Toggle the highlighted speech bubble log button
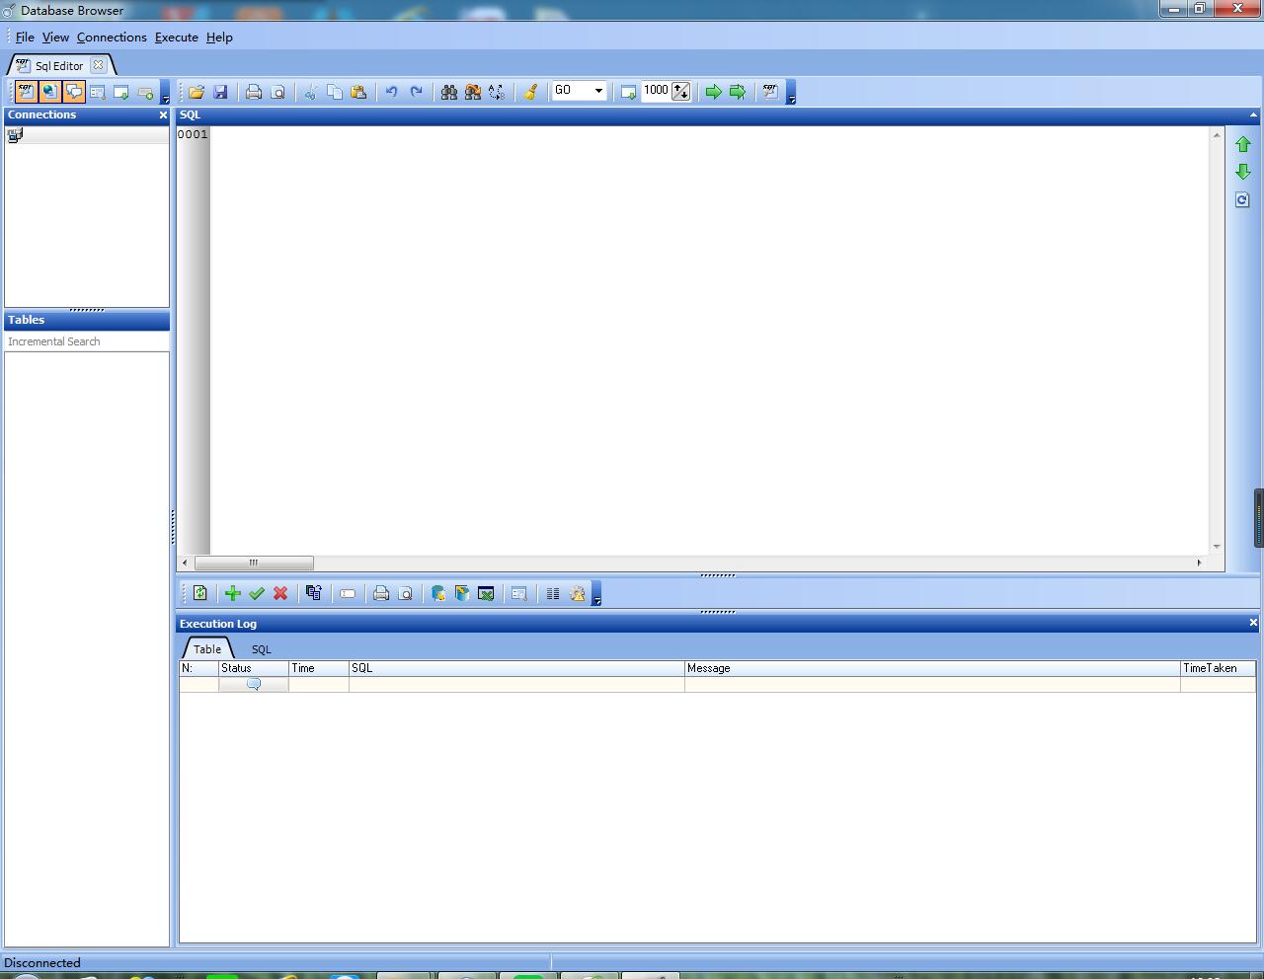Viewport: 1264px width, 979px height. tap(74, 92)
